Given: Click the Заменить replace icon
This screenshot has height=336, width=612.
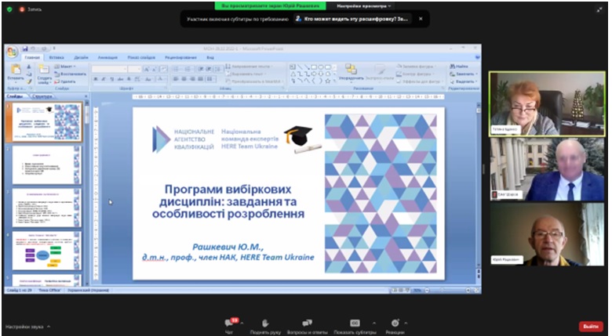Looking at the screenshot, I should pos(453,74).
